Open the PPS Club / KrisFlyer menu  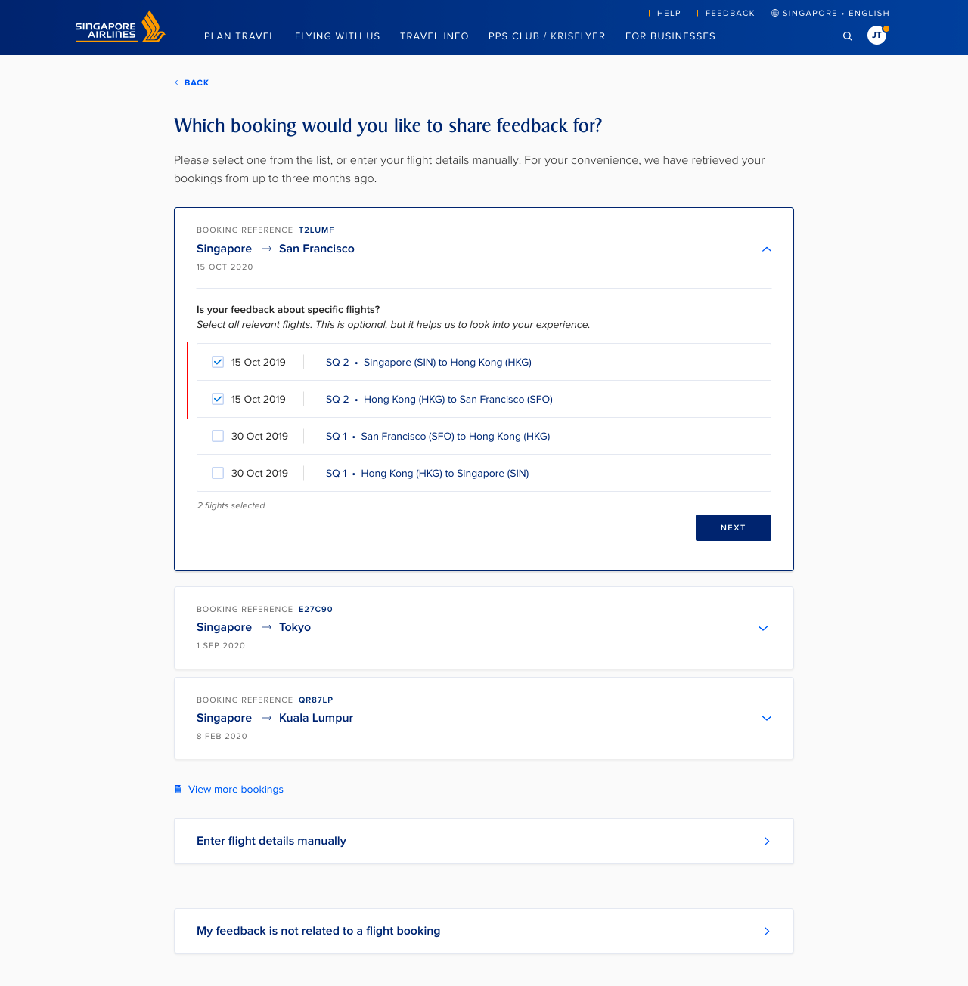pos(547,36)
